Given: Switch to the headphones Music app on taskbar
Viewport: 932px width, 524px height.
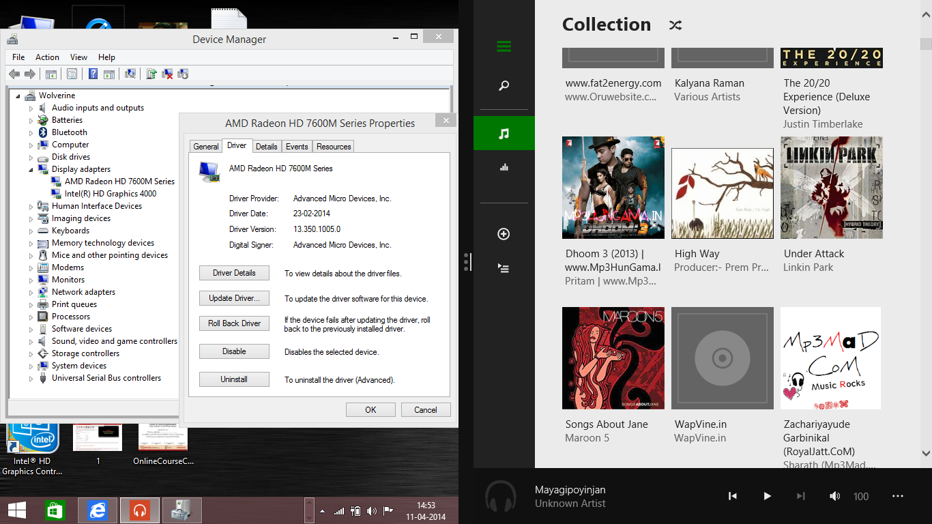Looking at the screenshot, I should [140, 510].
